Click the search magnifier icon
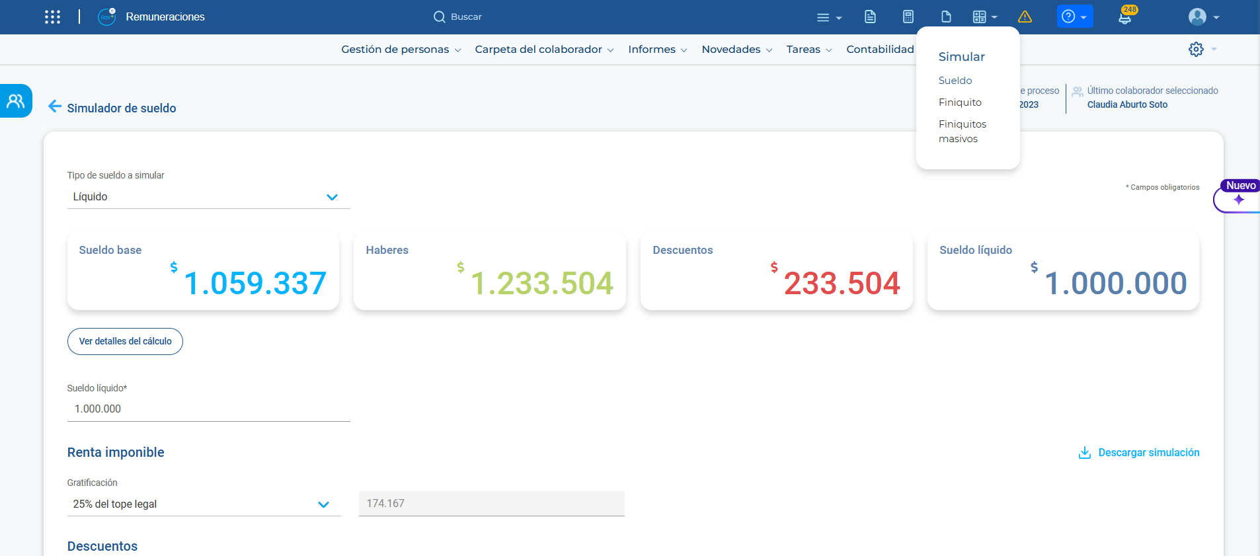This screenshot has width=1260, height=556. tap(439, 17)
